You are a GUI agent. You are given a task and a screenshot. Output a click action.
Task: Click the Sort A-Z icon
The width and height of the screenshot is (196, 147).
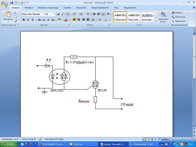point(103,14)
